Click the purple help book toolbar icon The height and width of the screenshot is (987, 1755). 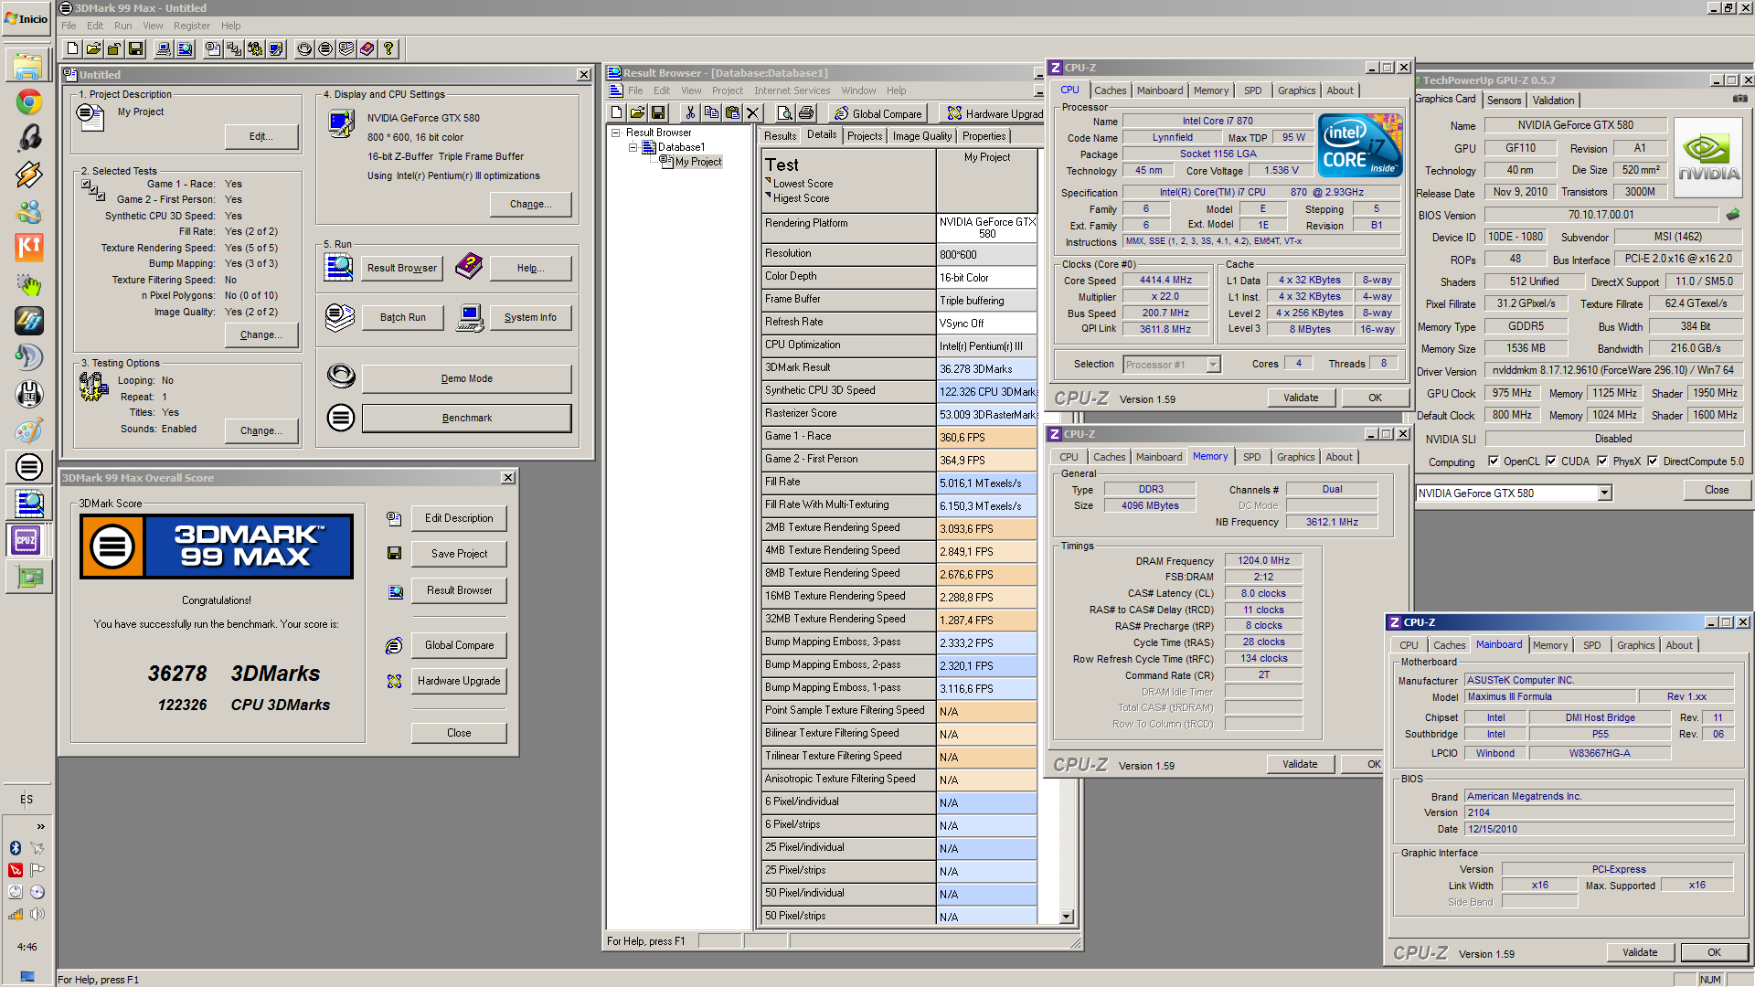point(367,48)
